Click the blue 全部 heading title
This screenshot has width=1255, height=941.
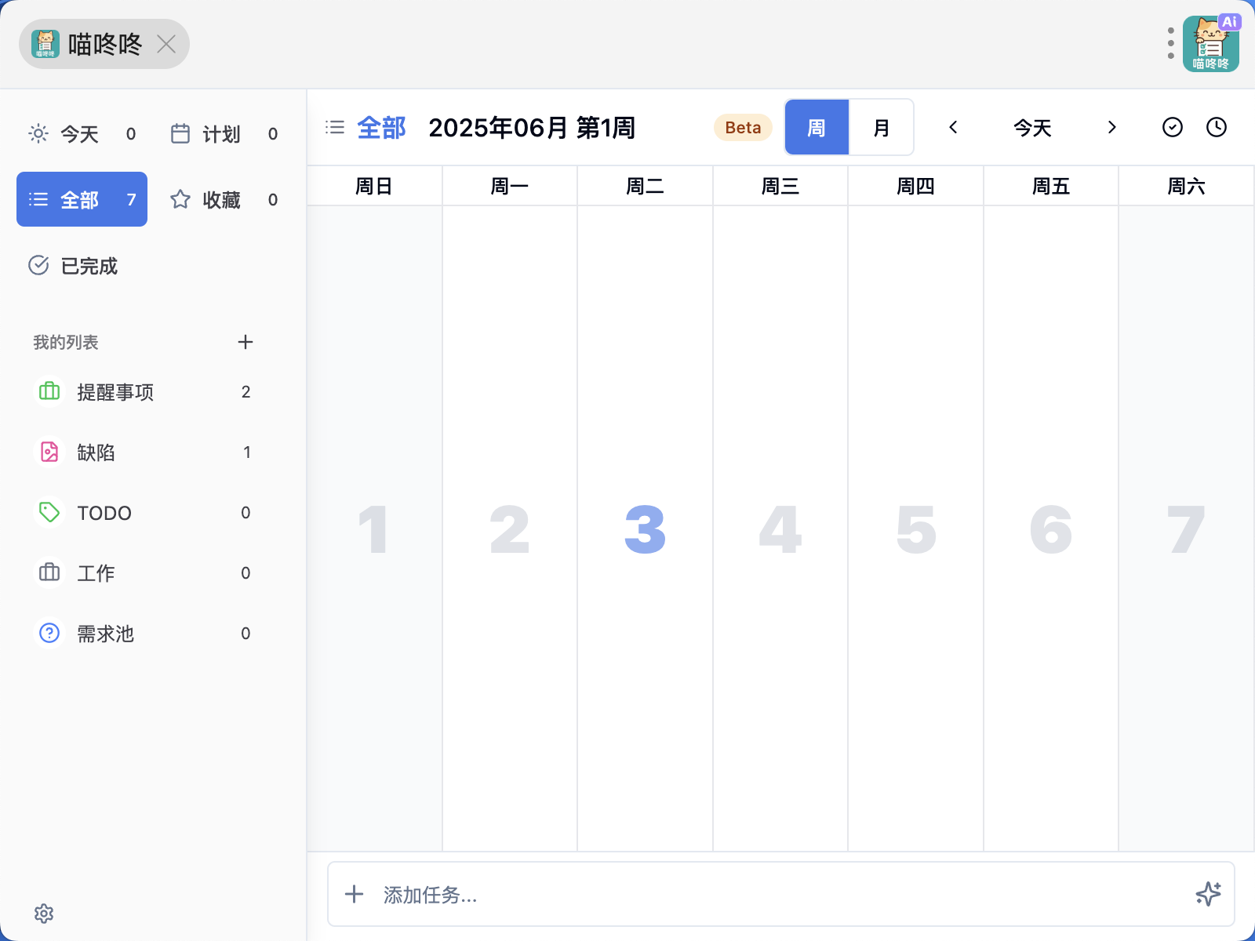(381, 127)
